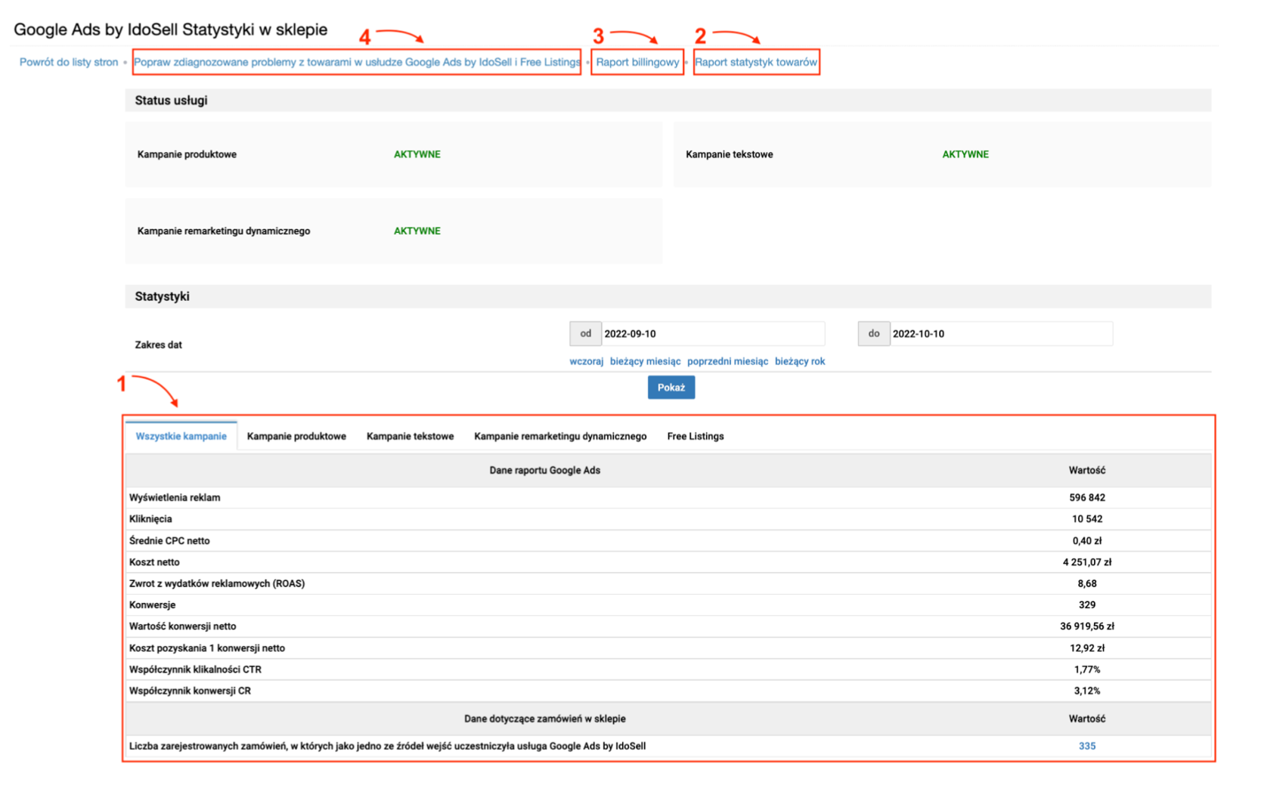Click the CTR value '1,77%'

(x=1087, y=670)
